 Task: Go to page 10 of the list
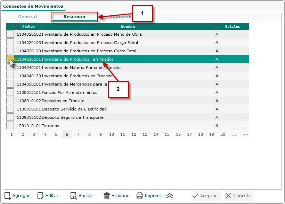pyautogui.click(x=112, y=134)
